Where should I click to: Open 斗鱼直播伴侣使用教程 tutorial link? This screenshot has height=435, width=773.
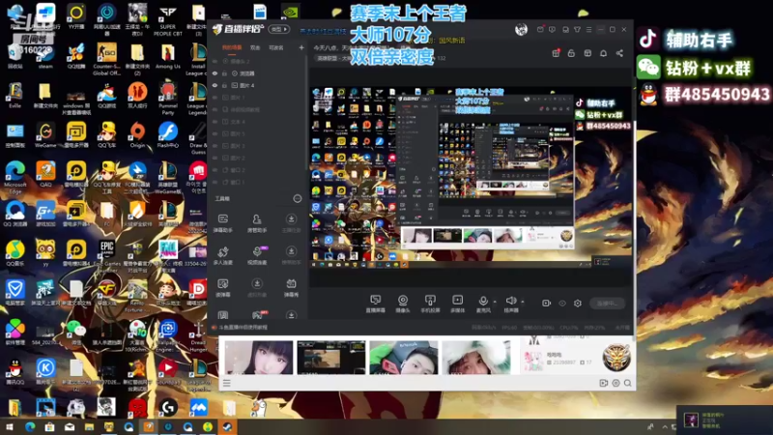(243, 328)
